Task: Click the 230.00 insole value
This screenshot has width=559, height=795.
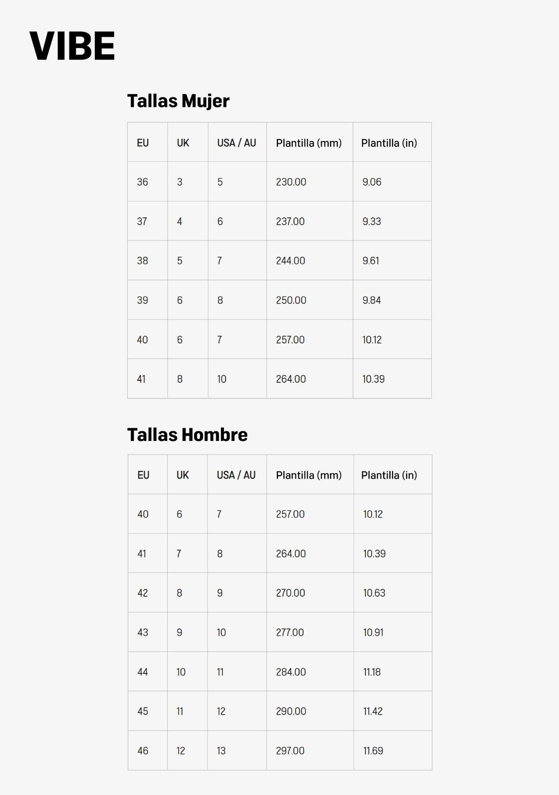Action: [291, 182]
